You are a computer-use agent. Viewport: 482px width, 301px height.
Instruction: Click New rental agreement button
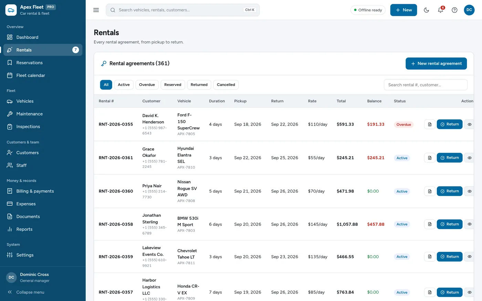(x=436, y=64)
